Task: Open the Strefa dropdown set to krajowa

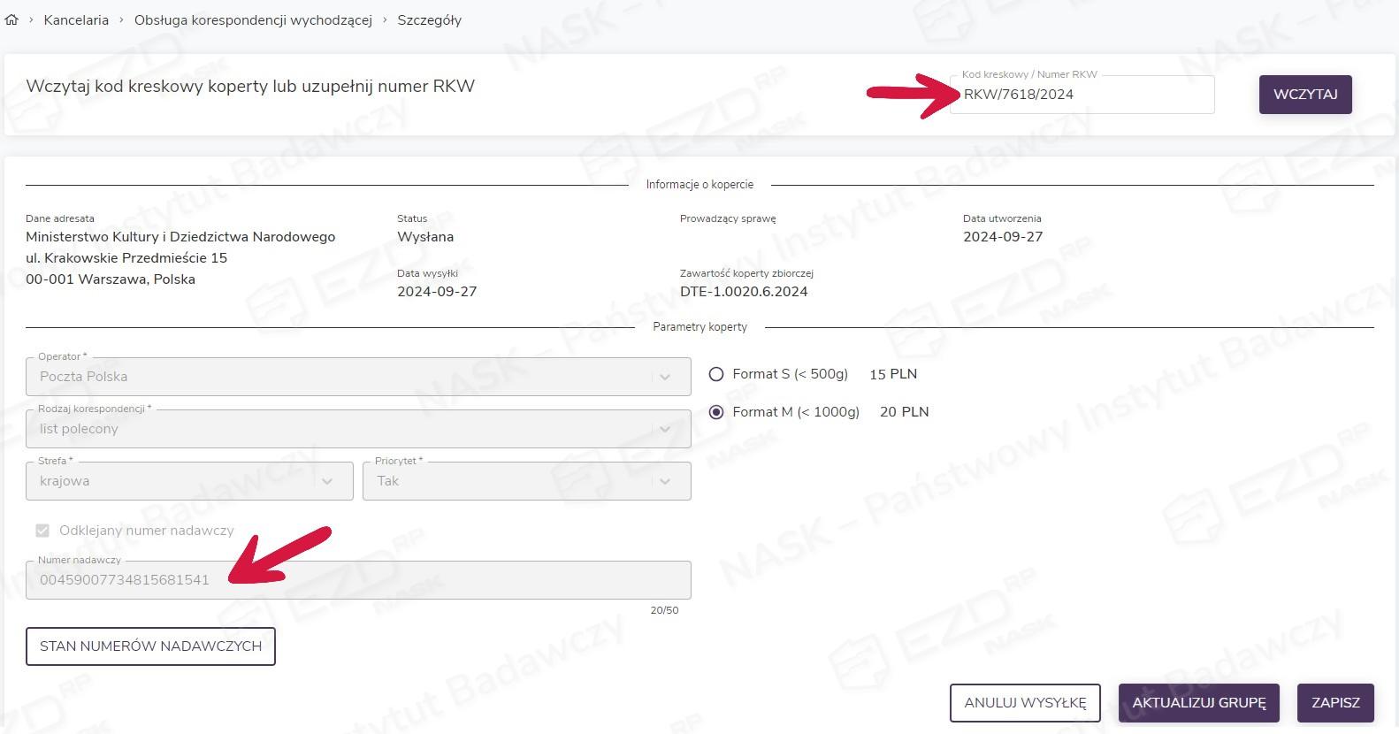Action: (189, 481)
